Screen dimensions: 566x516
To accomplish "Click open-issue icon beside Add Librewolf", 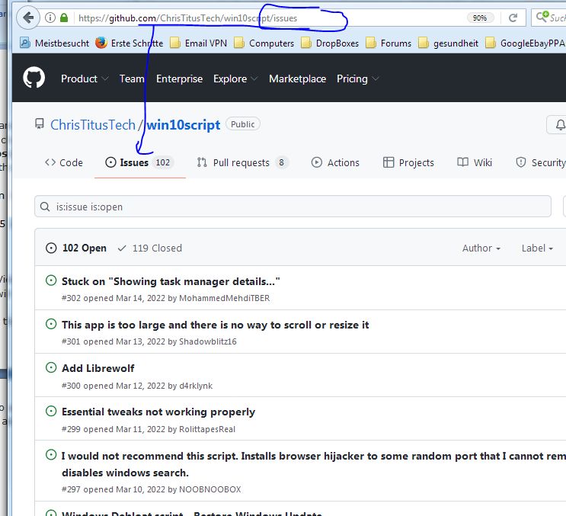I will (51, 367).
